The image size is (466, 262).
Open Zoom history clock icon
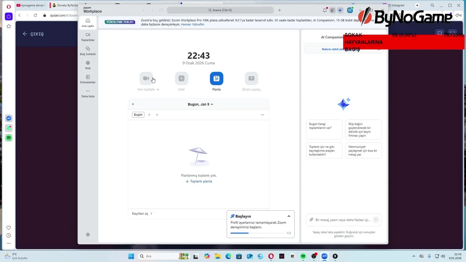point(161,10)
